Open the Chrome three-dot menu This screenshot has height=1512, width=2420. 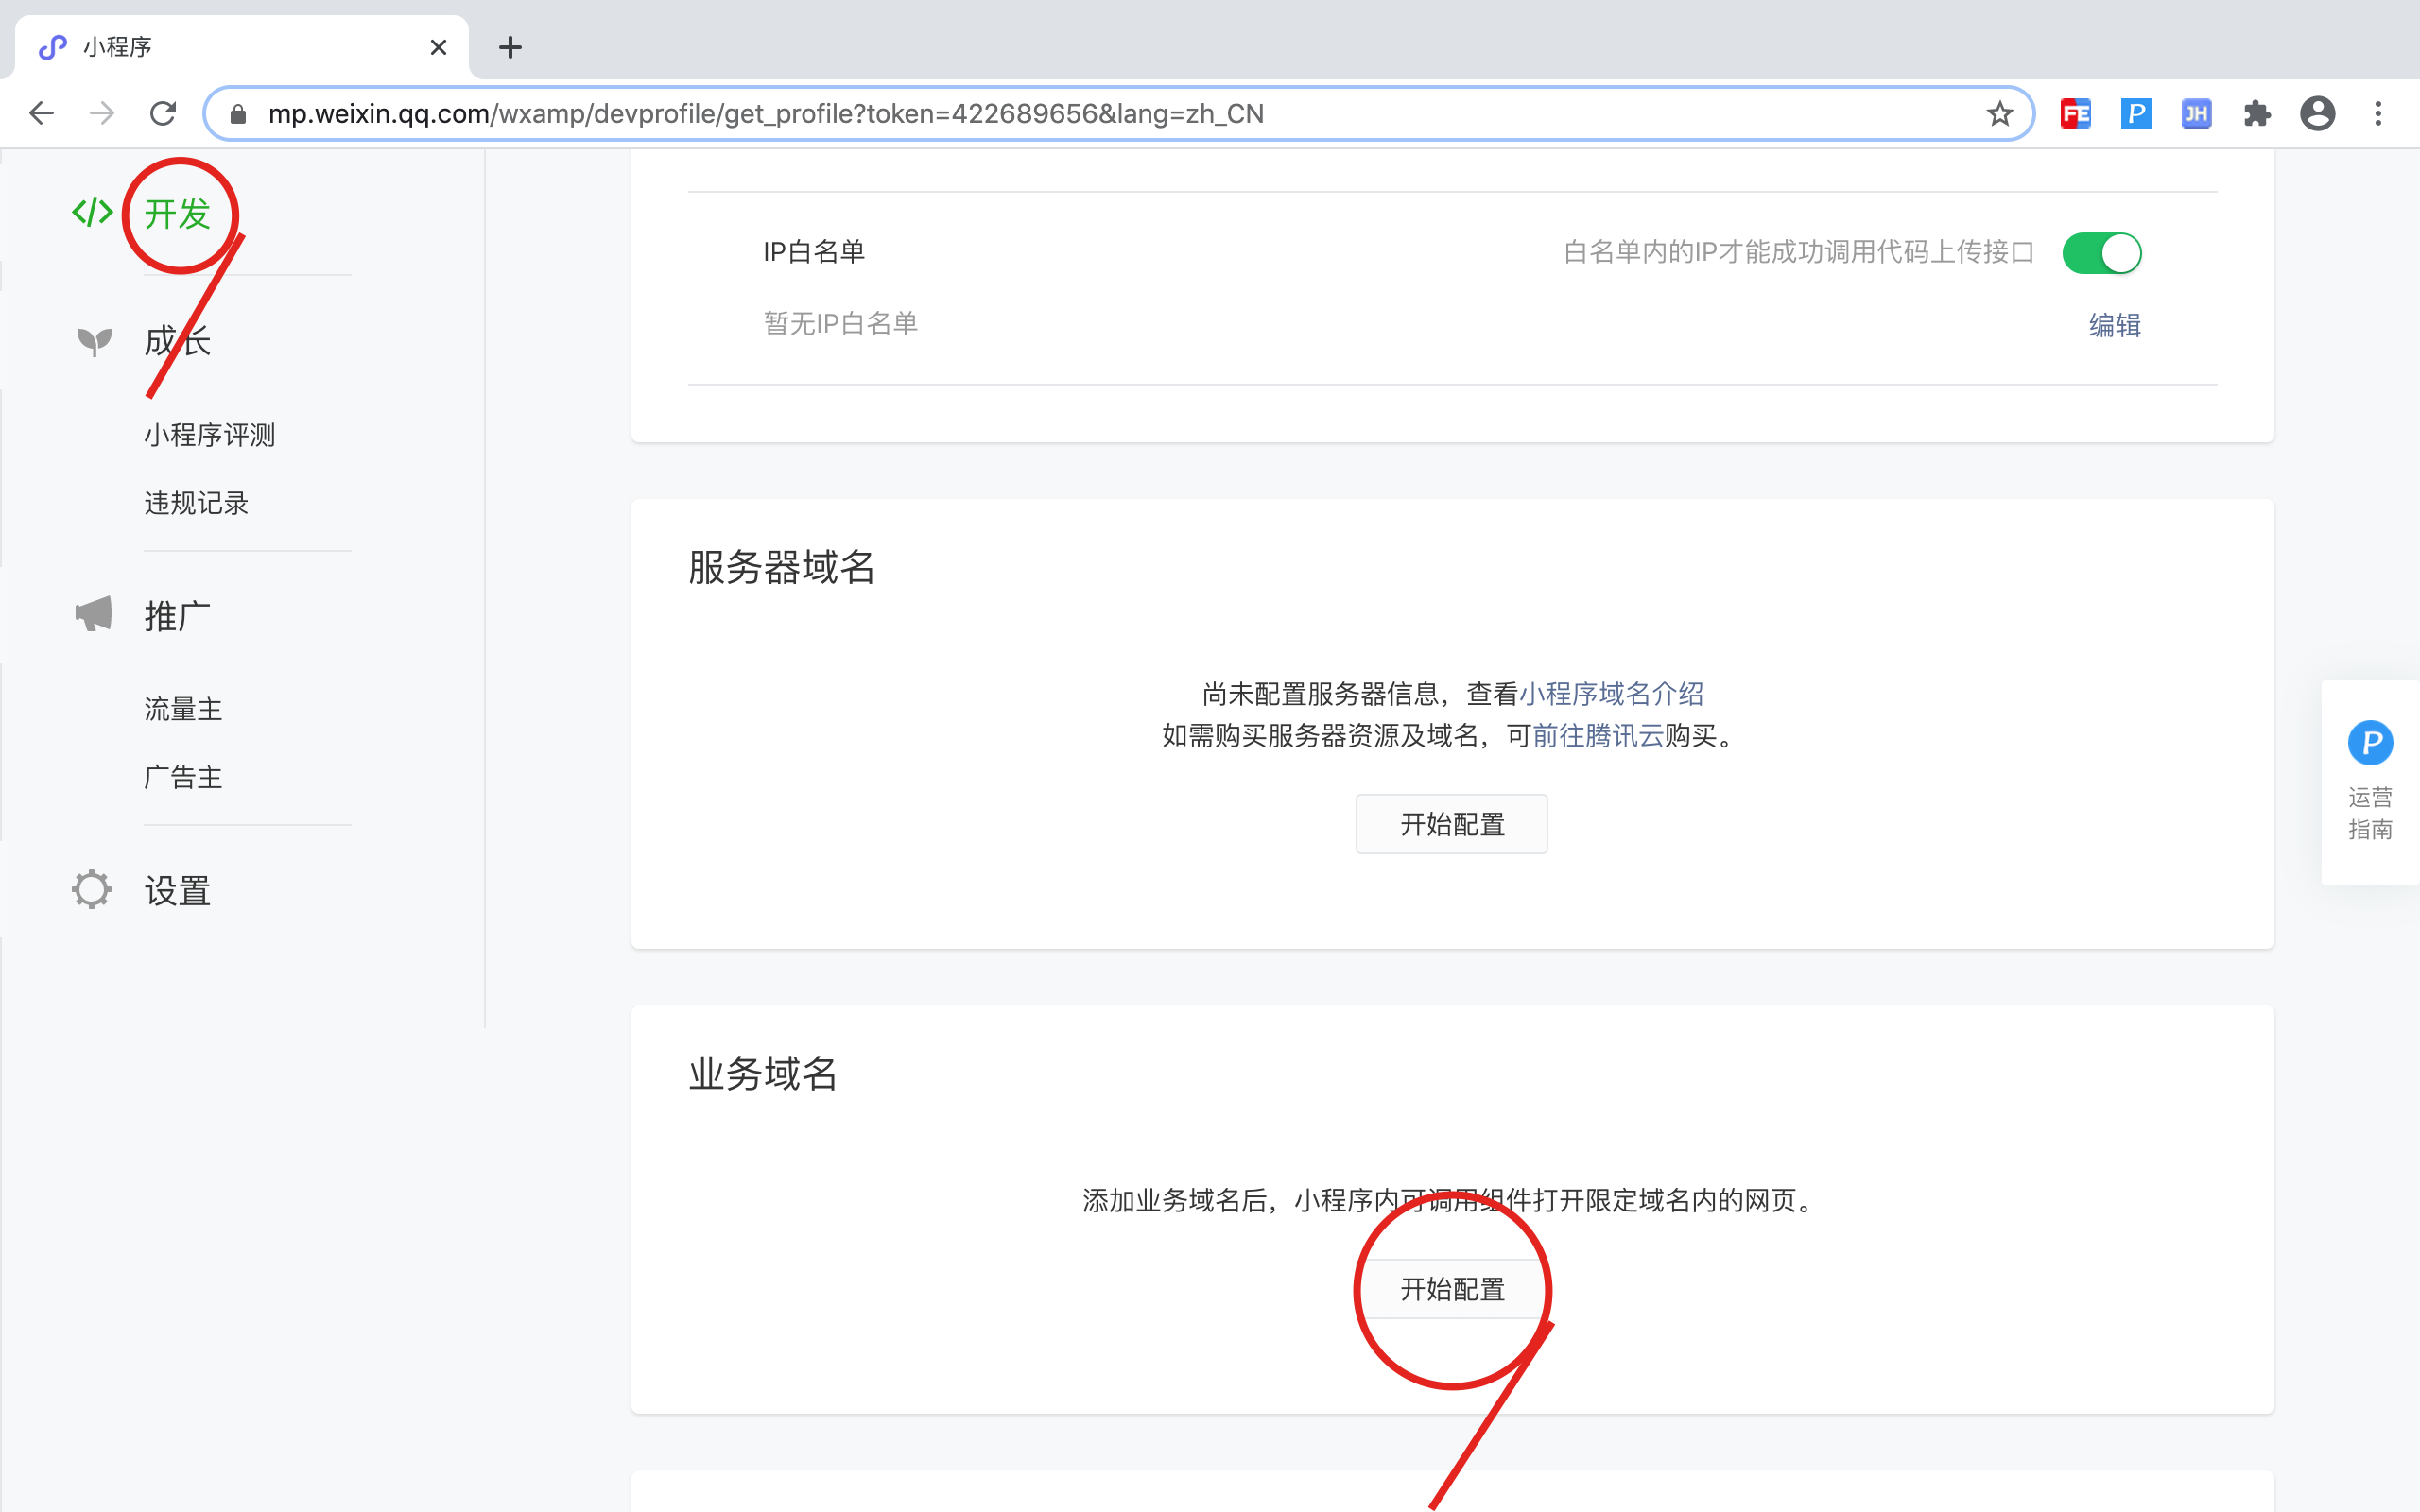tap(2378, 114)
